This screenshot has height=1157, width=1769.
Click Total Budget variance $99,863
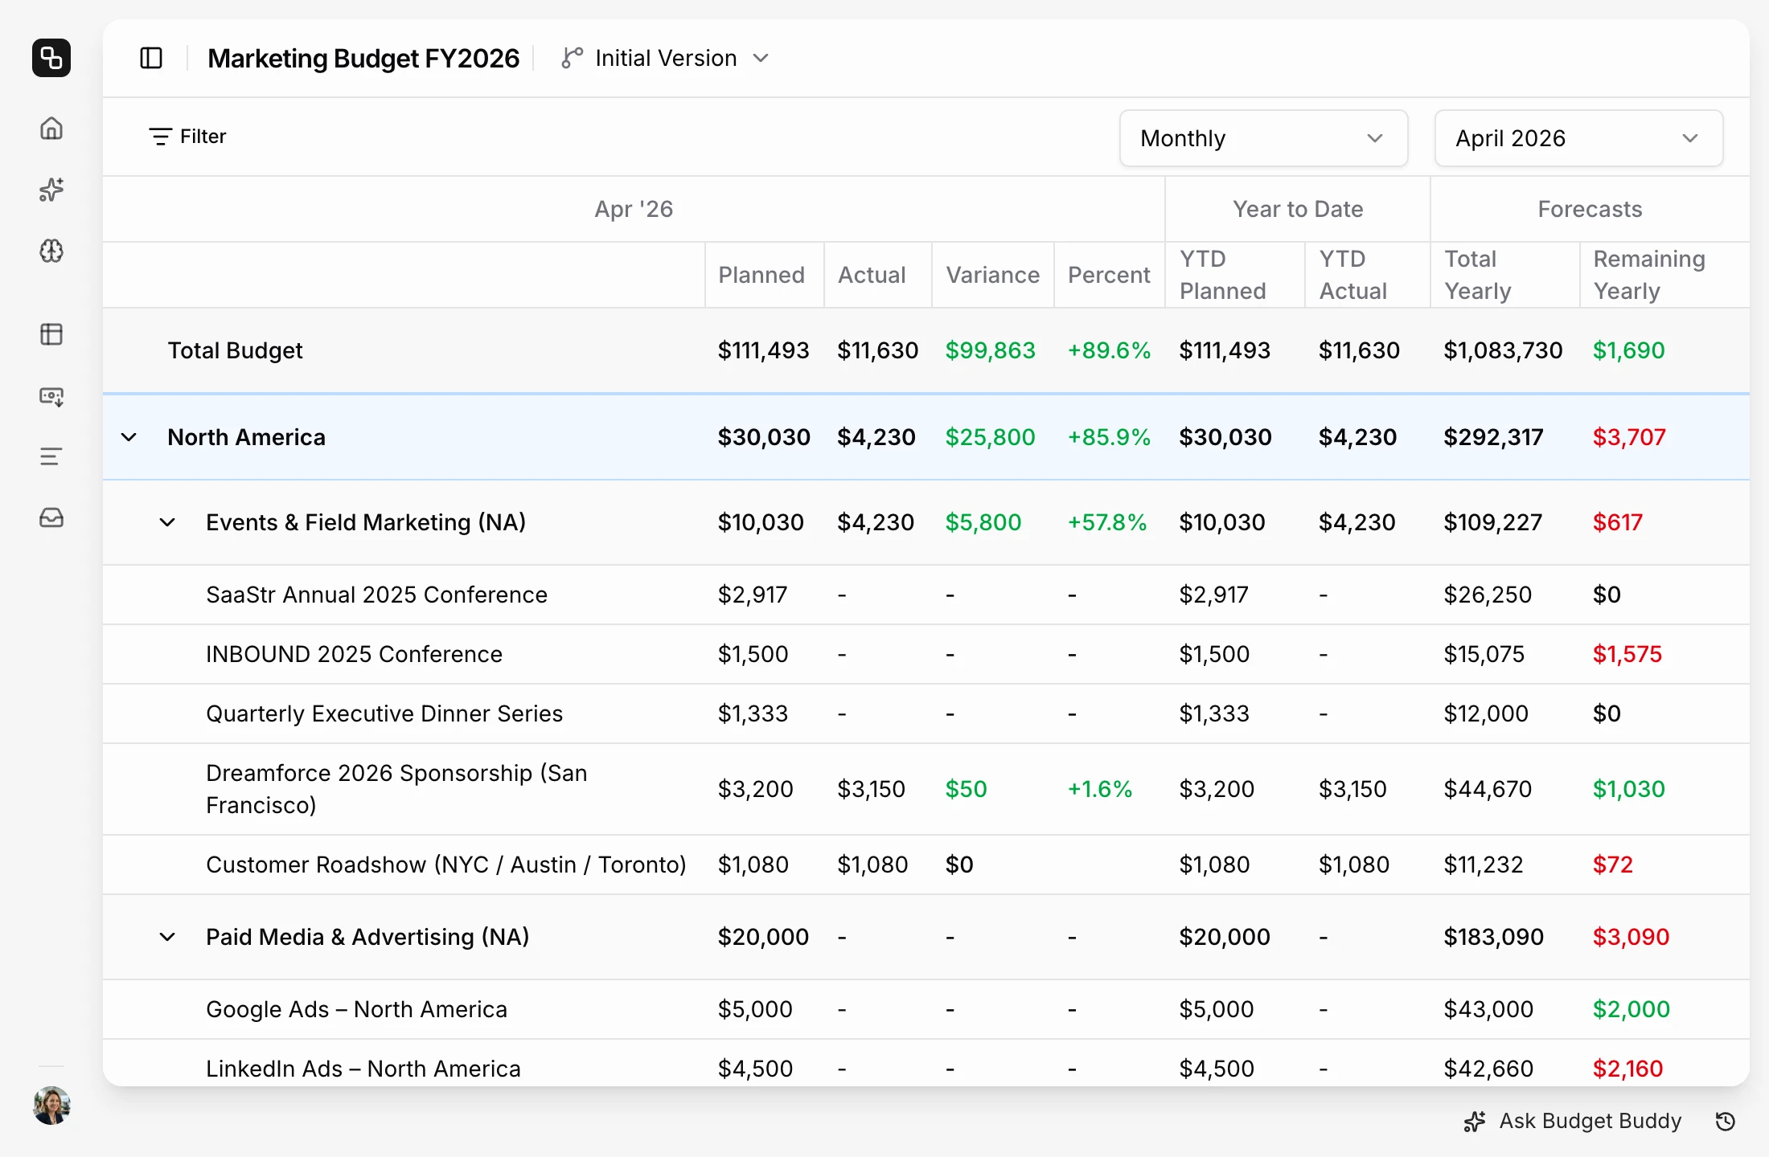pos(990,350)
